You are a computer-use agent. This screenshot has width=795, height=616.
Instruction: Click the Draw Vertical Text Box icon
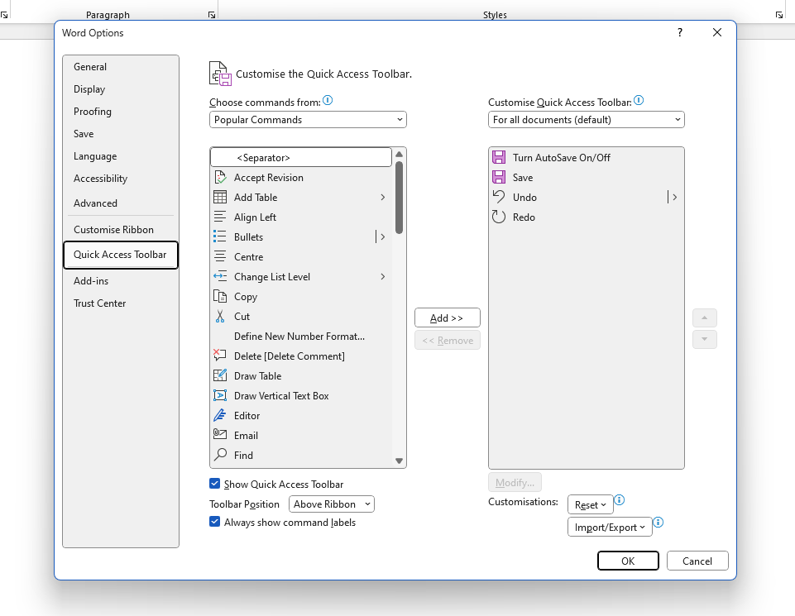[x=220, y=395]
